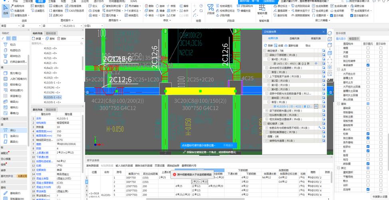The height and width of the screenshot is (200, 389).
Task: Click the 云检查 cloud check icon
Action: 94,11
